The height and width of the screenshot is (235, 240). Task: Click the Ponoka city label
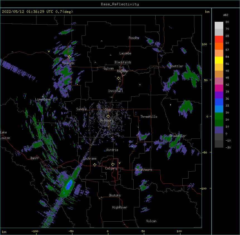tap(134, 38)
